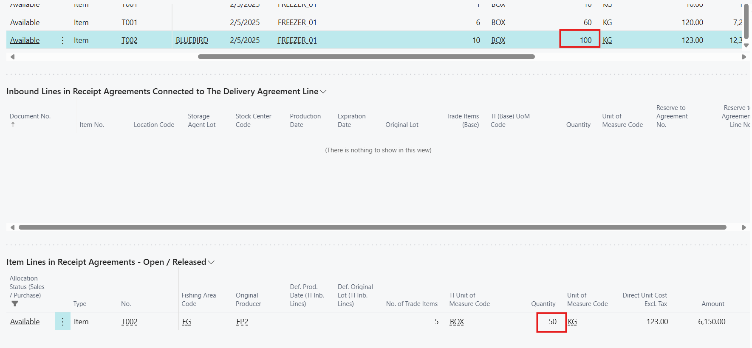Image resolution: width=752 pixels, height=348 pixels.
Task: Click the EG fishing area code
Action: pyautogui.click(x=186, y=322)
